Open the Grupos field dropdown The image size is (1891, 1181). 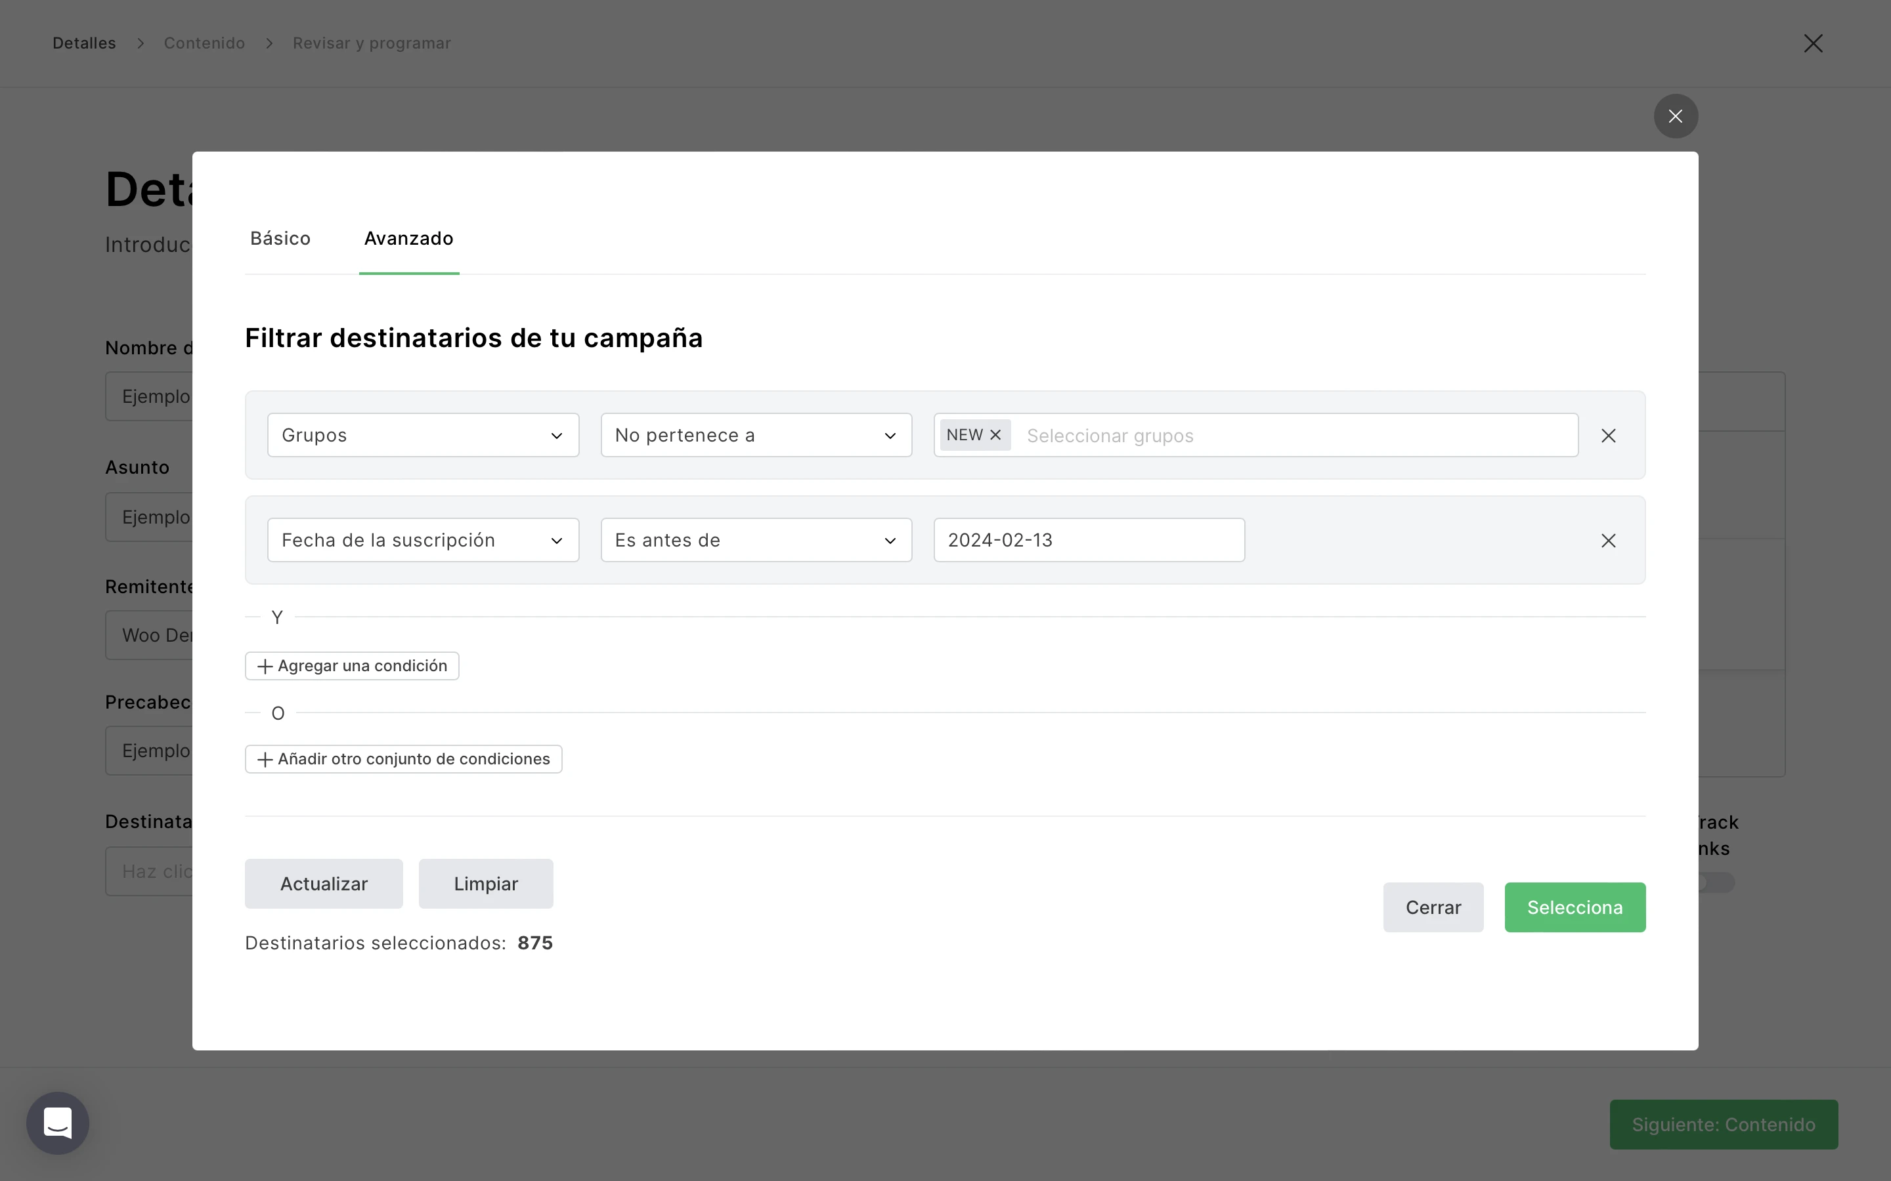423,435
